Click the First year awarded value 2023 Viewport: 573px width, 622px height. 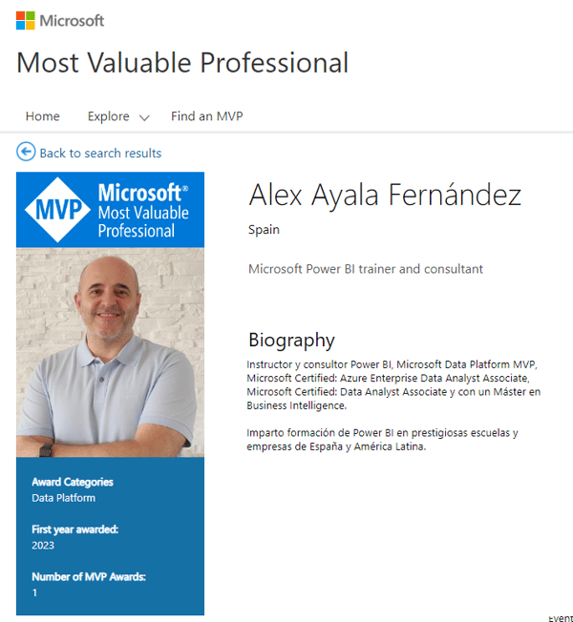click(43, 545)
